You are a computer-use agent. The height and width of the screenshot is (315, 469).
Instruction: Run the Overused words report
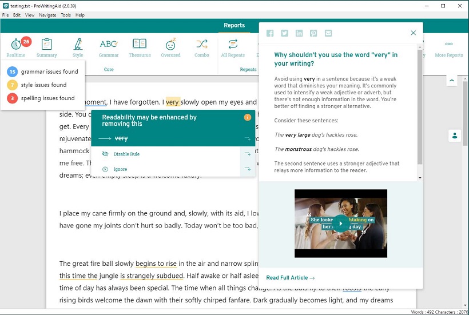(170, 47)
